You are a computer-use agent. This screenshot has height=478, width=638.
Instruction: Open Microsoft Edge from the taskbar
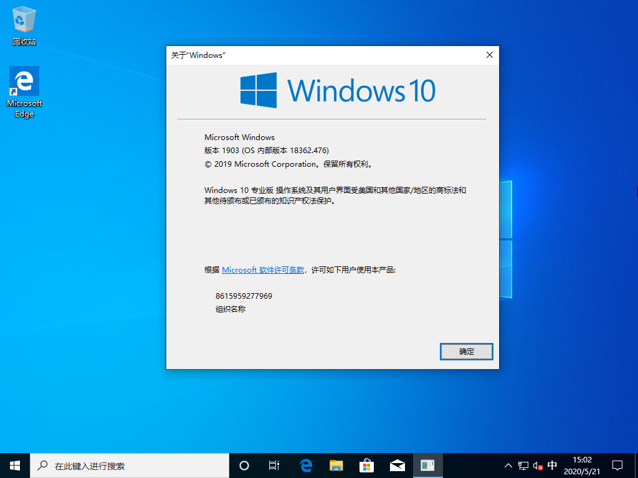305,465
